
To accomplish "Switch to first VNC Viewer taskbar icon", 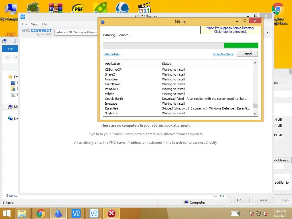I will click(x=76, y=213).
